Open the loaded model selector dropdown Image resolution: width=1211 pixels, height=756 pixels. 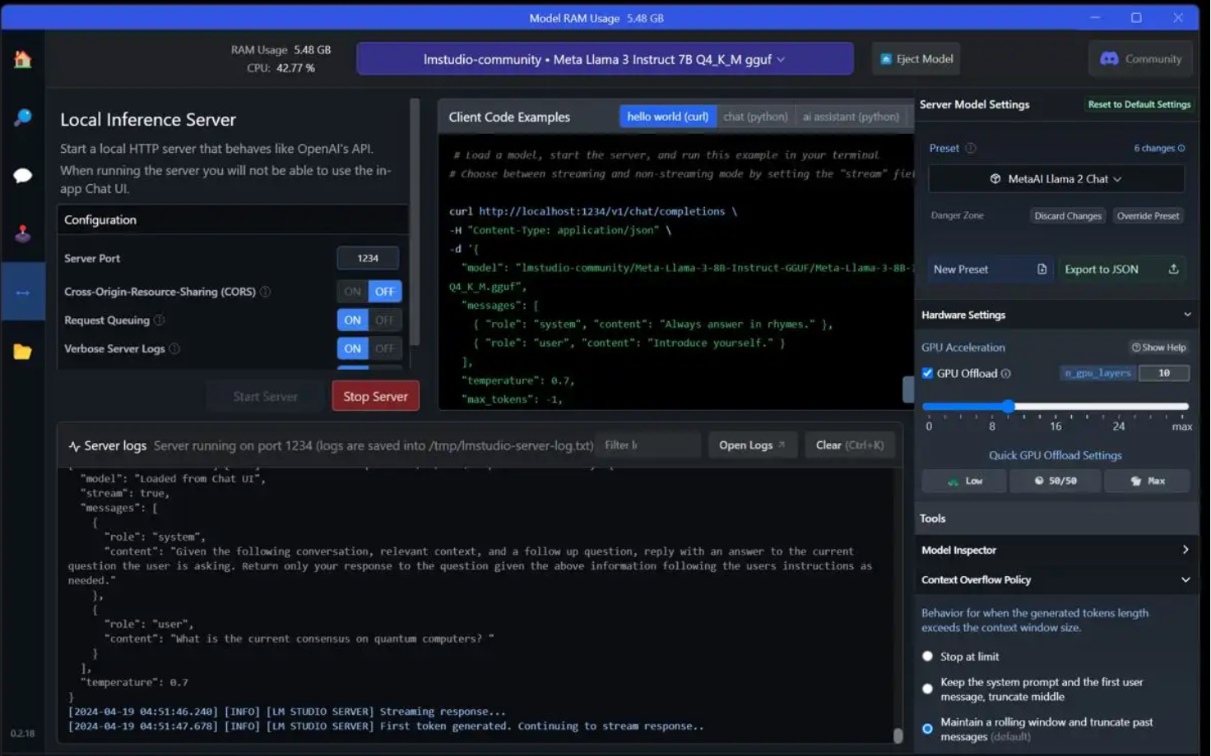(605, 59)
